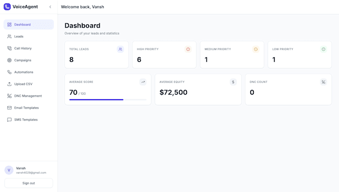The image size is (339, 192).
Task: Open Call History
Action: click(x=28, y=48)
